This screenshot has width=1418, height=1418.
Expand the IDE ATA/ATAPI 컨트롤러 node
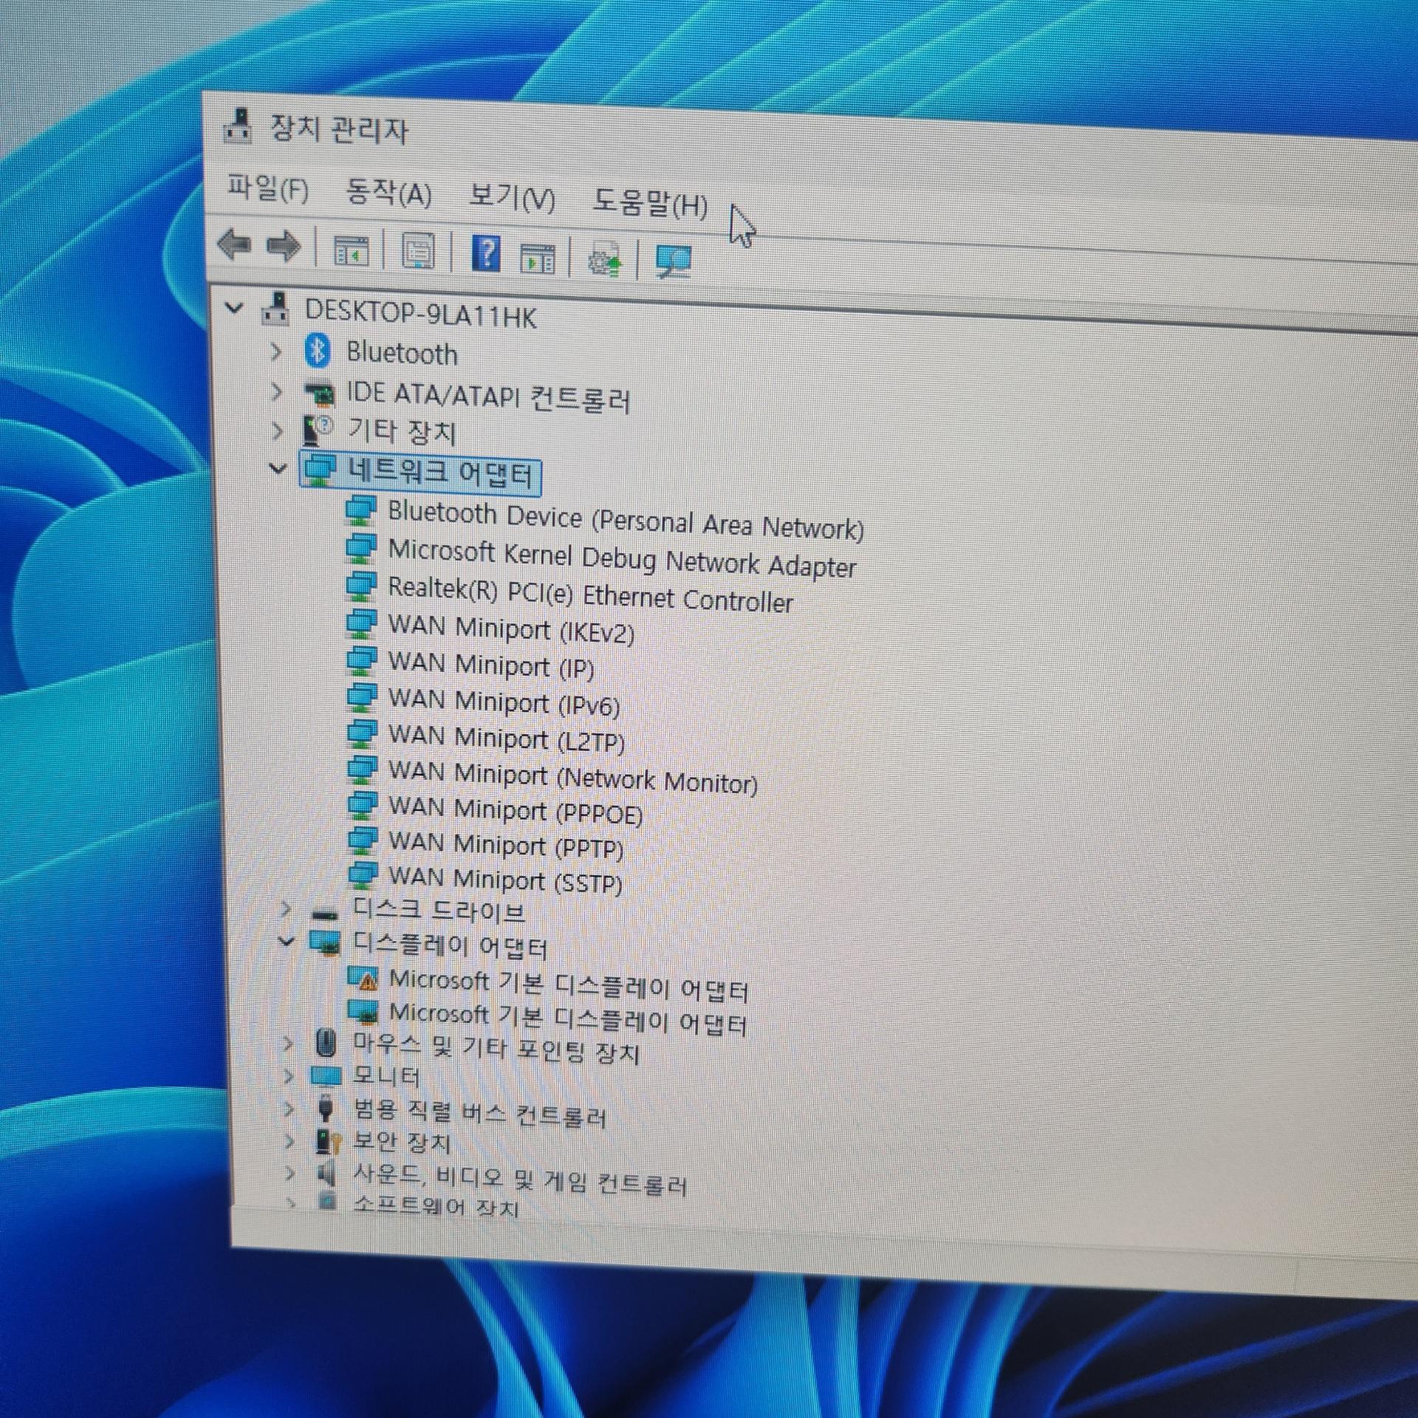click(x=277, y=391)
